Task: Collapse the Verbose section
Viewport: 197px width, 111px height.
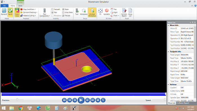Action: (x=168, y=85)
